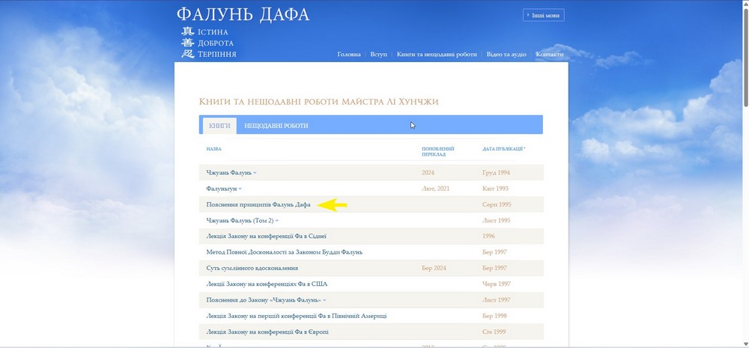Expand dropdown arrow next to Фалуньгун

(x=240, y=189)
